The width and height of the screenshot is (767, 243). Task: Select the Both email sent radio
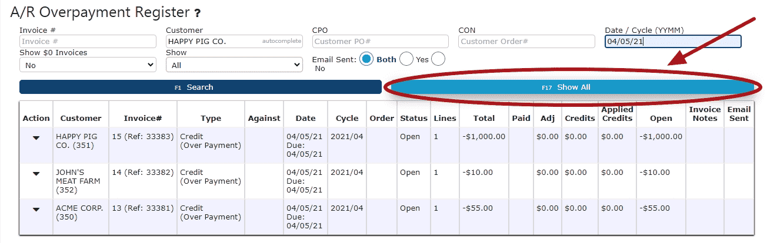coord(366,59)
